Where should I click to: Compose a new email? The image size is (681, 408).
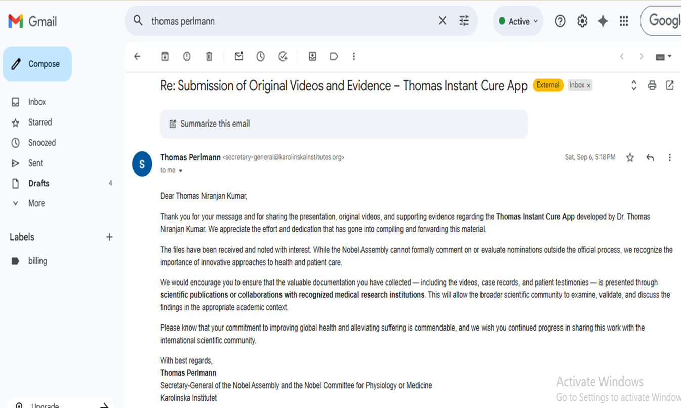37,64
